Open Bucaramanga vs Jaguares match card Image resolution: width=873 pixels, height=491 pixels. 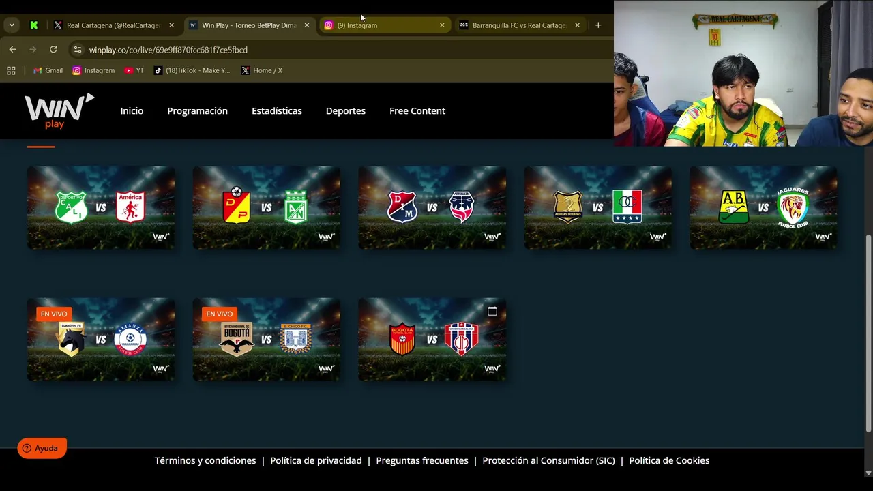click(764, 207)
